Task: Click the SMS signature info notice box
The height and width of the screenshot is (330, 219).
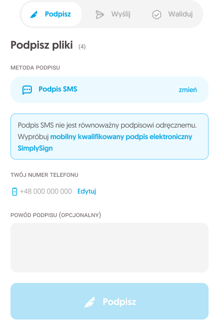Action: coord(109,136)
